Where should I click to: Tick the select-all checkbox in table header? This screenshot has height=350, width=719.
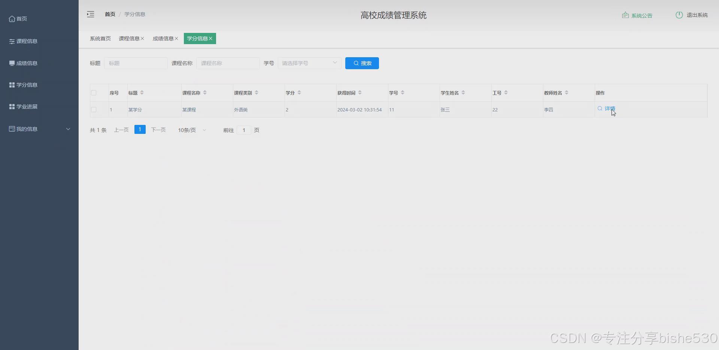94,93
